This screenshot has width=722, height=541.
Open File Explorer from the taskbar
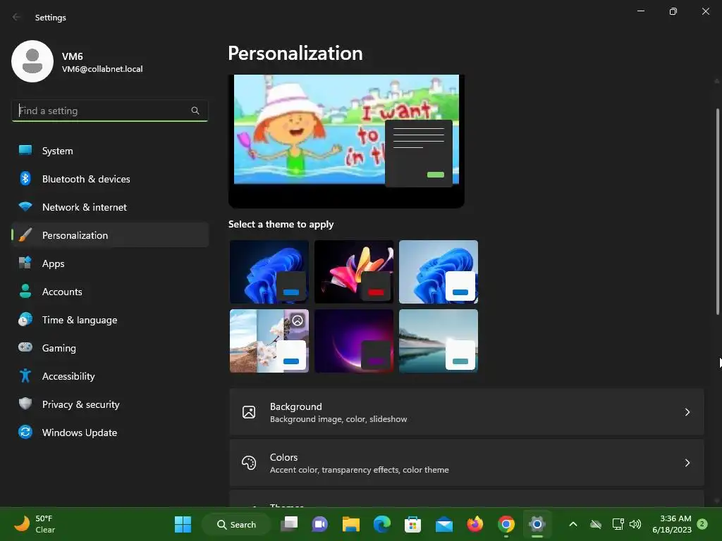(x=351, y=524)
